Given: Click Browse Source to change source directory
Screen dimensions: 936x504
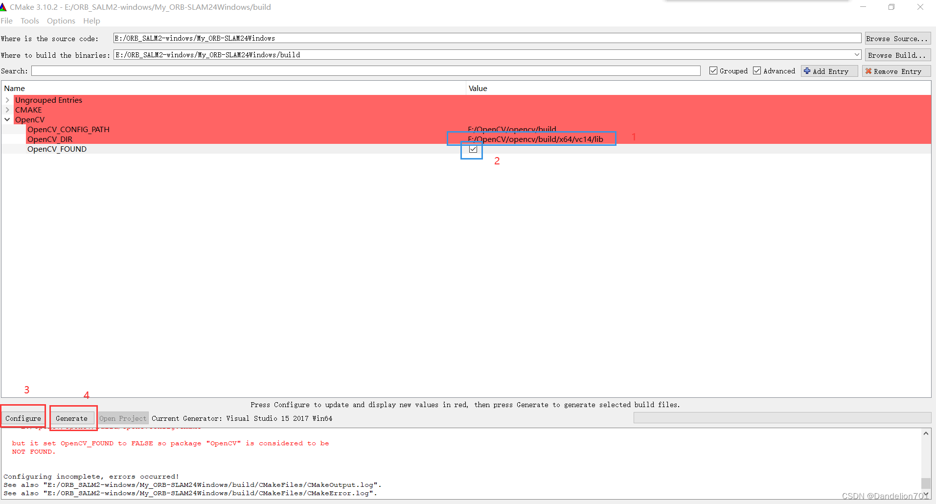Looking at the screenshot, I should click(x=898, y=38).
